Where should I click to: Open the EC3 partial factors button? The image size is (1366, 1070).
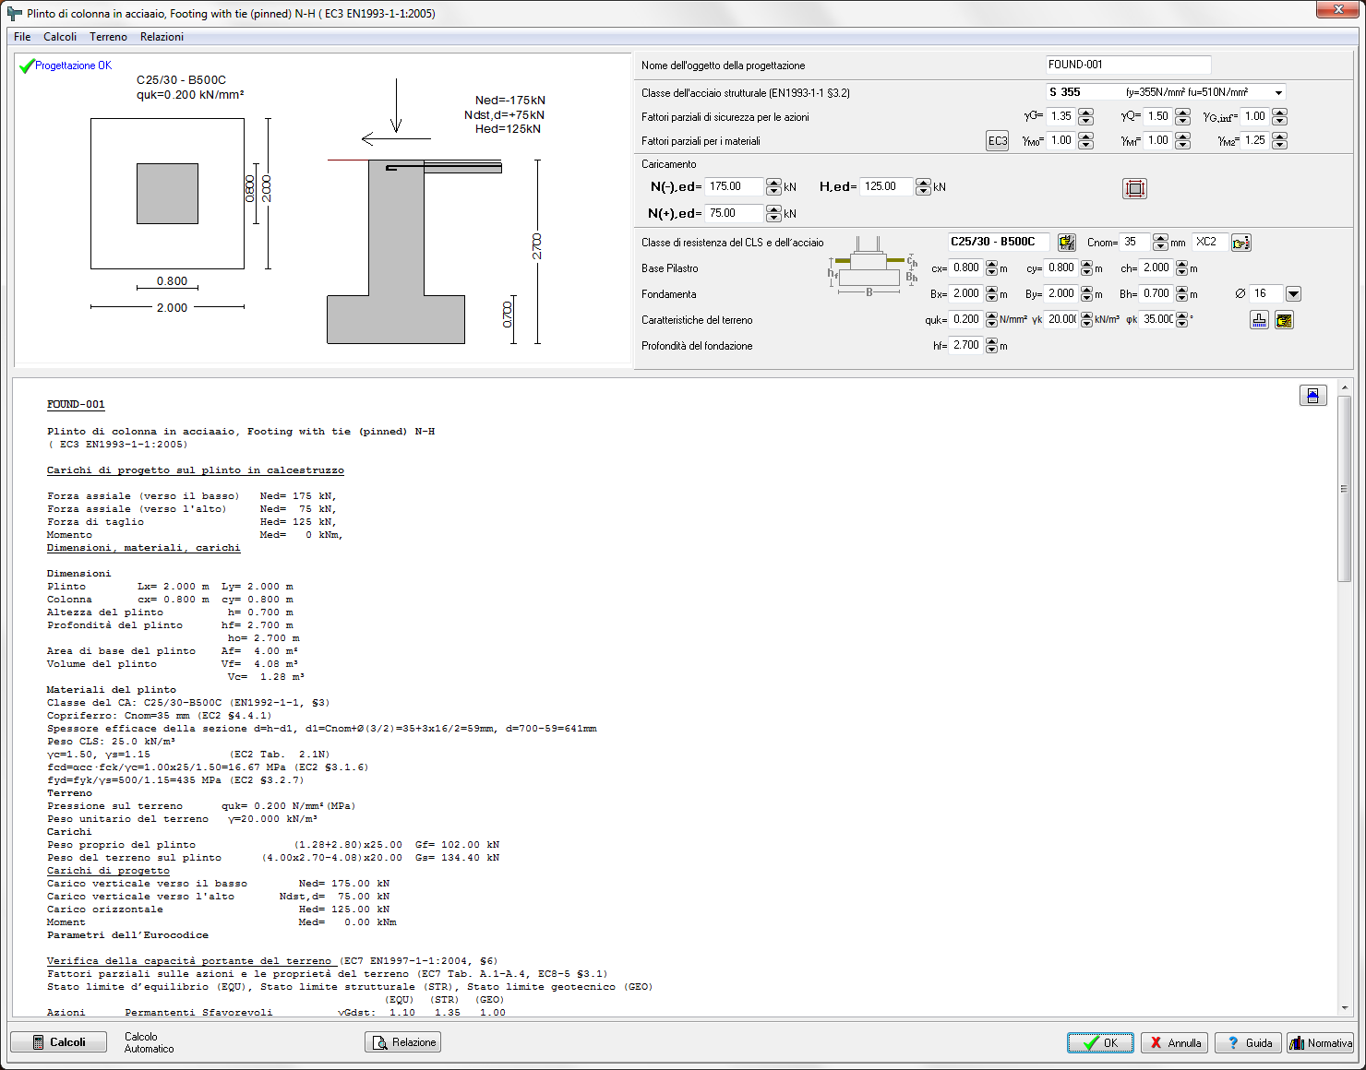pyautogui.click(x=997, y=141)
